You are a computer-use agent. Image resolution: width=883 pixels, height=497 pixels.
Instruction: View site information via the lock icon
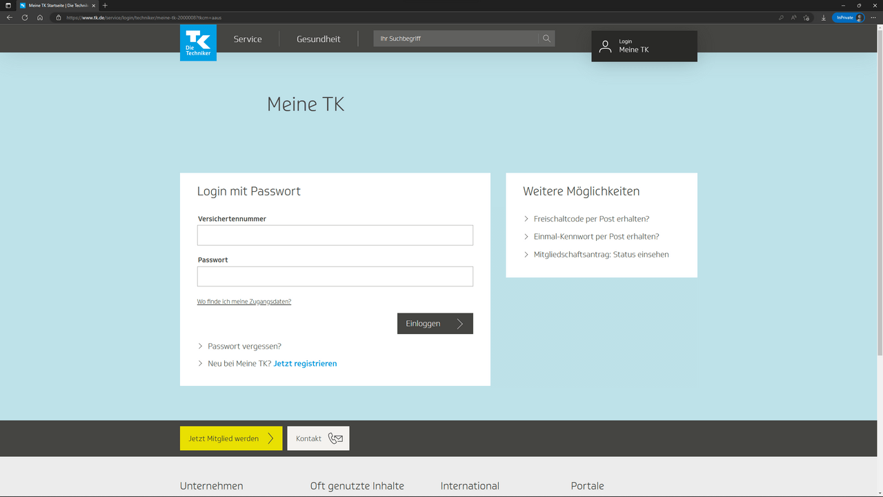point(59,17)
